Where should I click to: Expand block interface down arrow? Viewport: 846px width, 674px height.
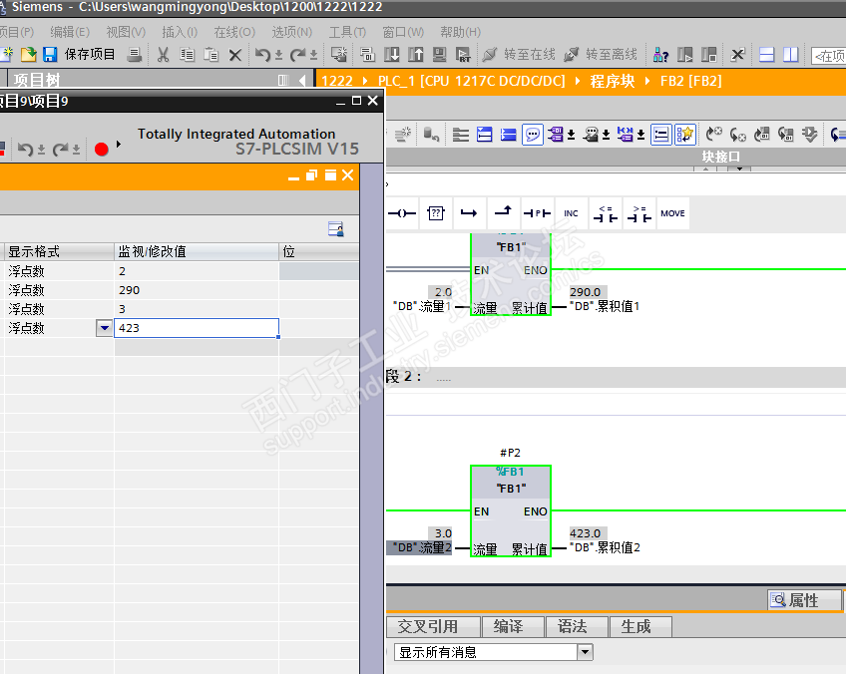pos(739,169)
